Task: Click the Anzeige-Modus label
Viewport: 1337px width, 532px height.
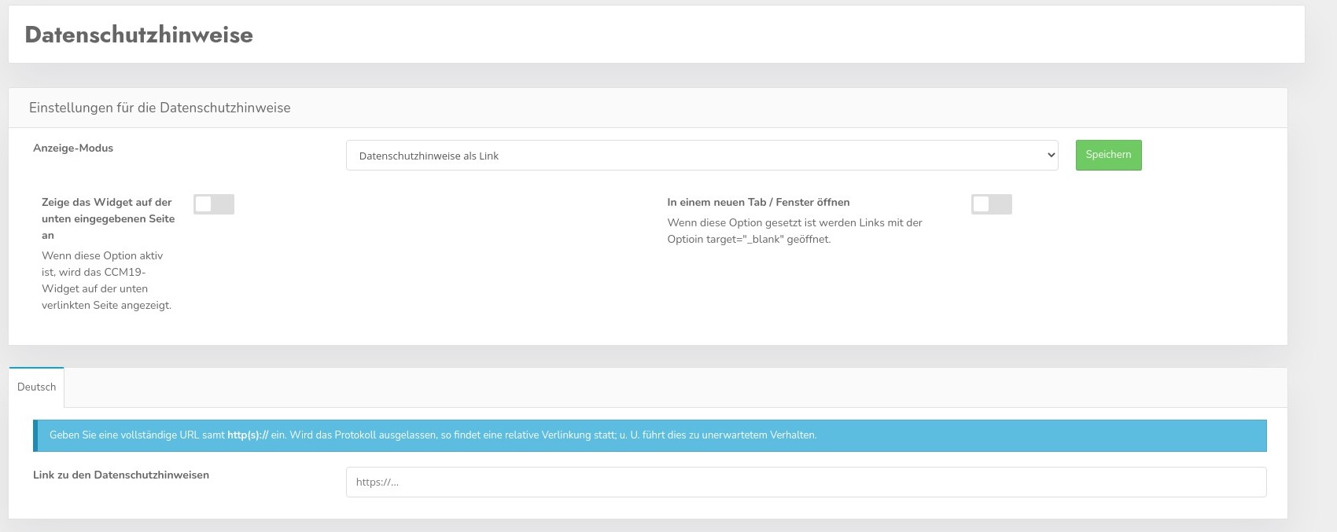Action: [73, 148]
